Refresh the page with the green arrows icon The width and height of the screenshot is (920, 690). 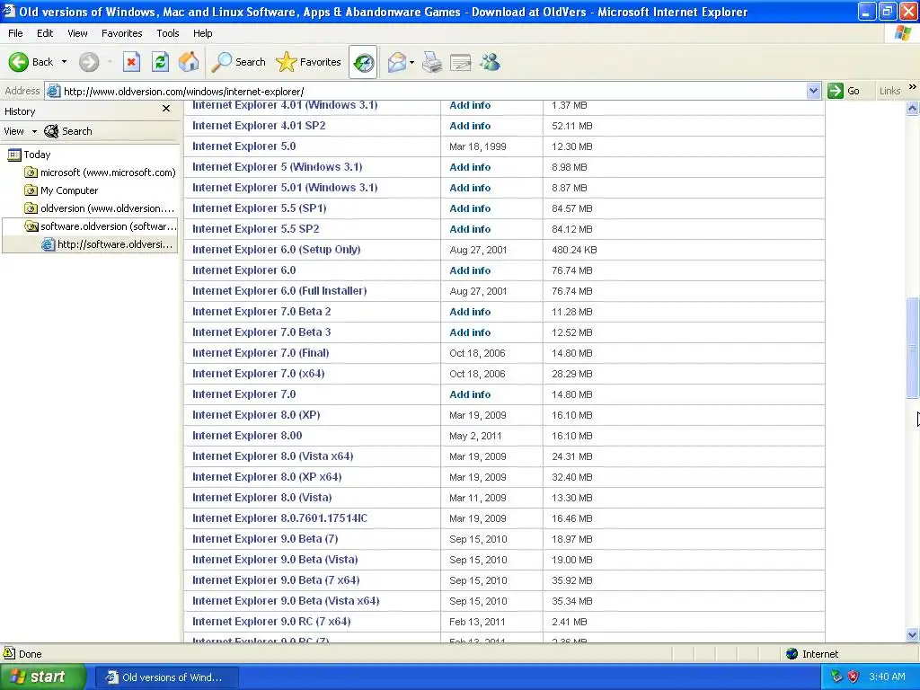[x=160, y=62]
